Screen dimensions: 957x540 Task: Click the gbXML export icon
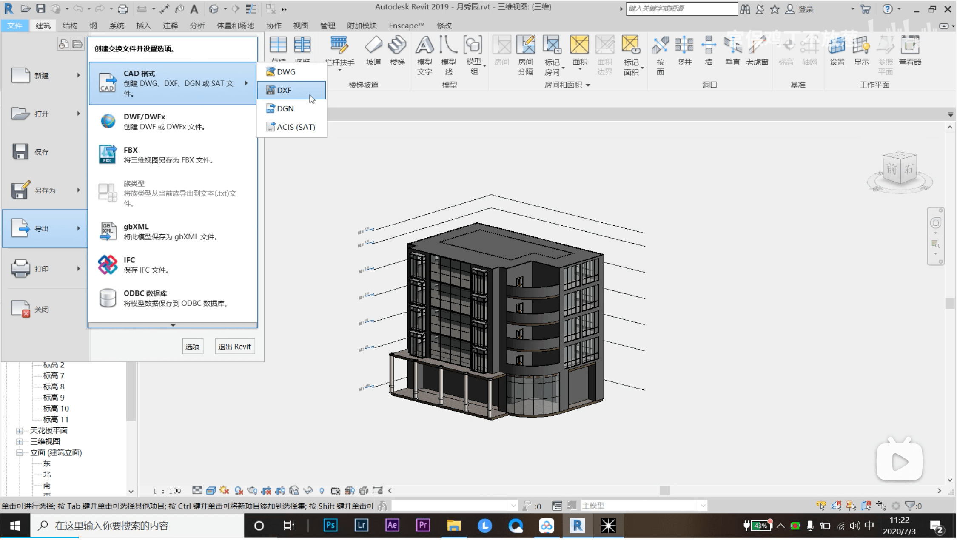[108, 231]
